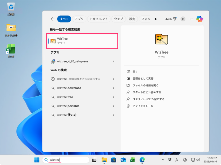The image size is (221, 165).
Task: Expand the 'wiztree download' web suggestion
Action: [x=113, y=88]
